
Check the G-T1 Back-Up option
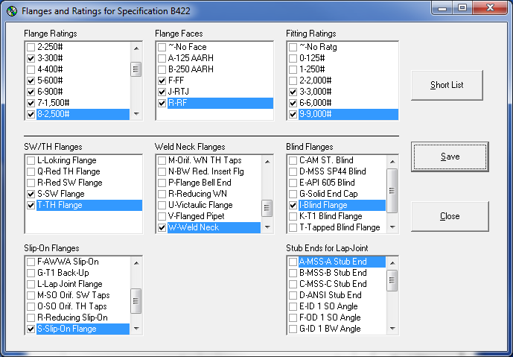[x=31, y=273]
